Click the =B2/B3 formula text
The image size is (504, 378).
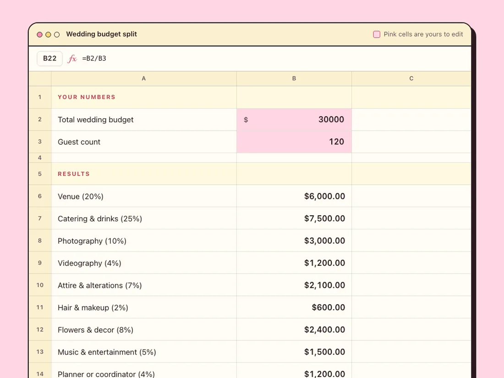click(x=94, y=59)
